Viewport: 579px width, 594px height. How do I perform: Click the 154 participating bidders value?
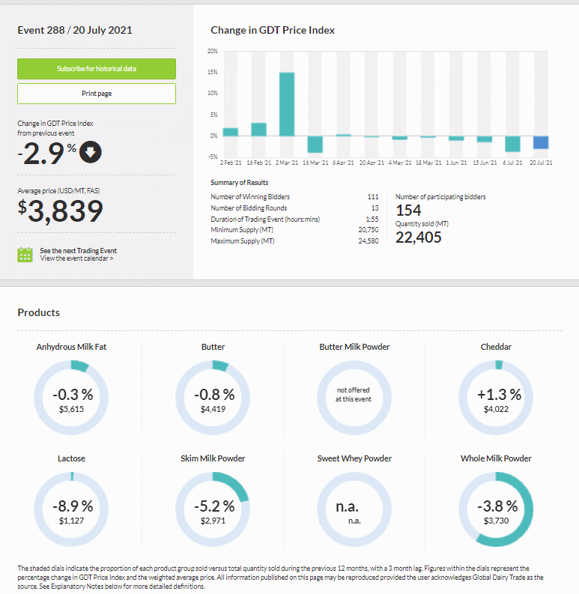point(408,210)
